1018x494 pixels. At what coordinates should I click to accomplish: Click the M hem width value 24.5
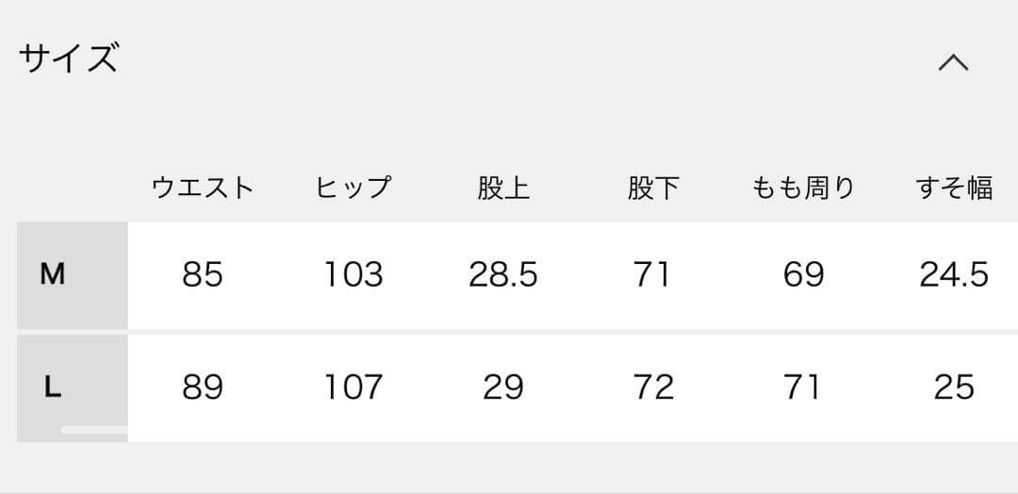[x=954, y=274]
